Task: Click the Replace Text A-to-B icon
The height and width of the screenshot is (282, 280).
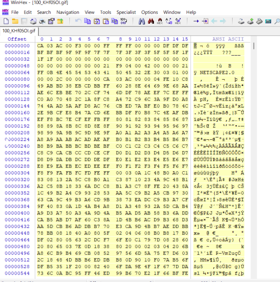Action: coord(169,21)
